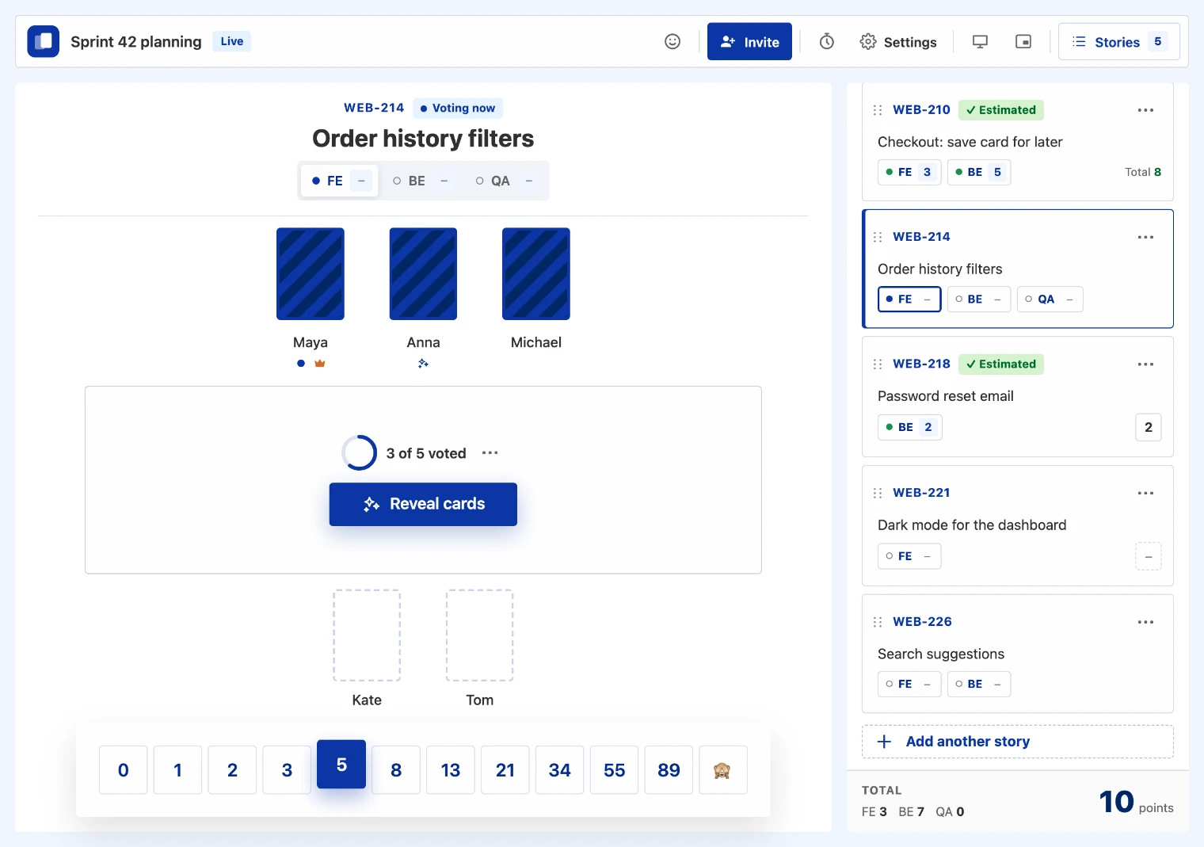Open the WEB-214 link above Order history filters heading

coord(374,108)
